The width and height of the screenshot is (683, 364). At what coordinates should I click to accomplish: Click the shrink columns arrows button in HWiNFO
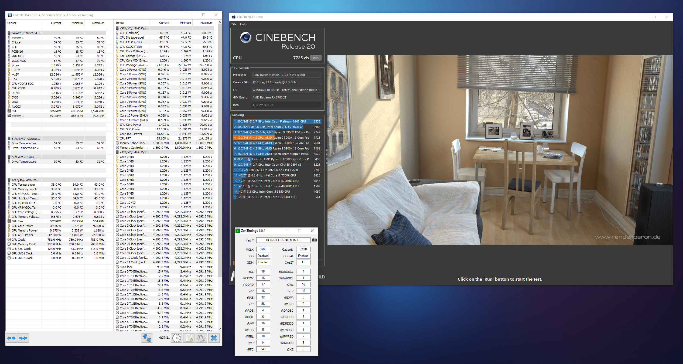coord(23,338)
